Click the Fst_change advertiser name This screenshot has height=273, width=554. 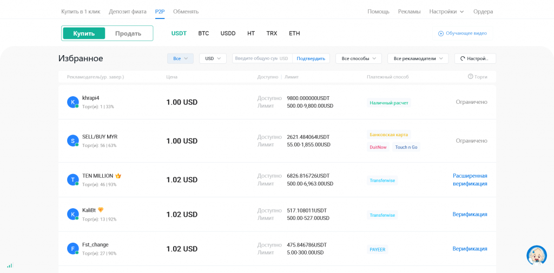pyautogui.click(x=95, y=245)
